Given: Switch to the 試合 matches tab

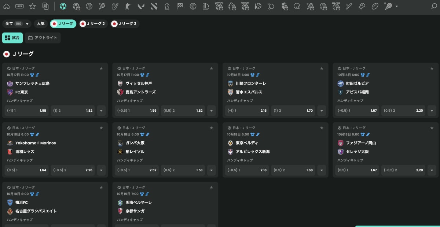Looking at the screenshot, I should (x=12, y=38).
